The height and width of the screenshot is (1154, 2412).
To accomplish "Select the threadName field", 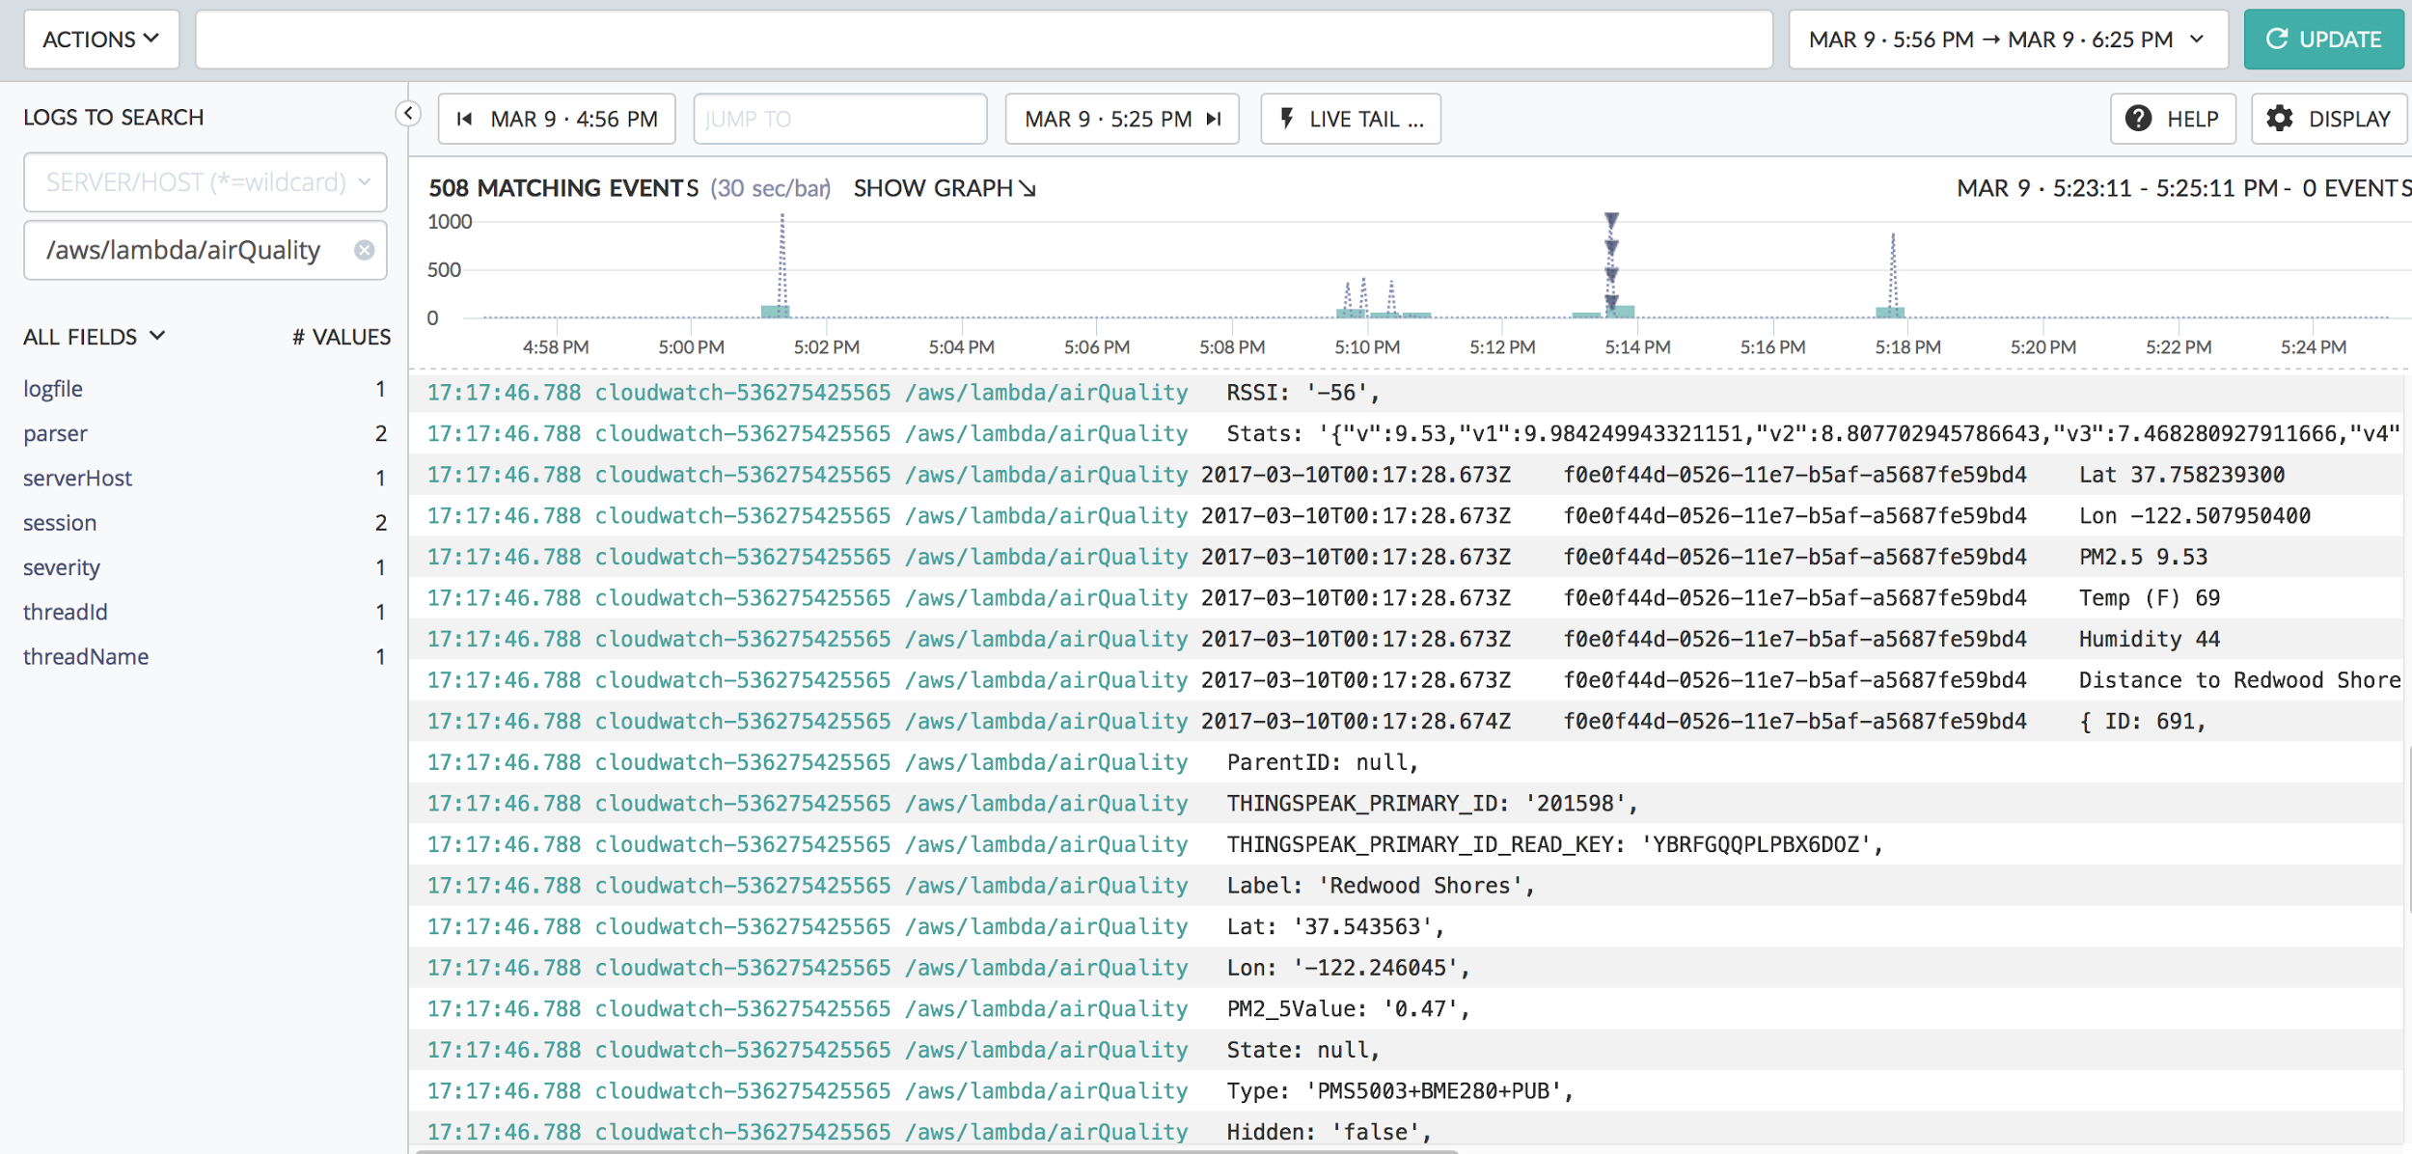I will pos(86,657).
